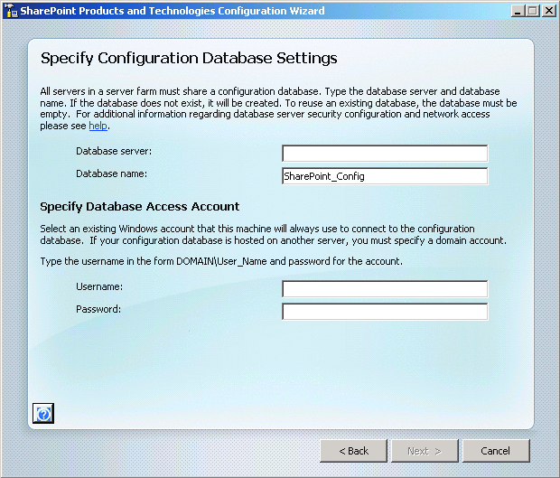The width and height of the screenshot is (560, 478).
Task: Maximize the Configuration Wizard window
Action: tap(533, 11)
